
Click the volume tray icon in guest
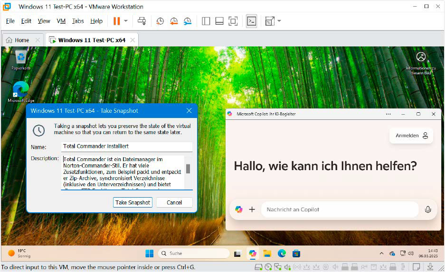click(x=411, y=254)
